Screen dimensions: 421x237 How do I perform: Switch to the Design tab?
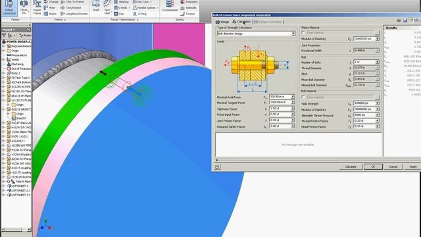[x=222, y=22]
